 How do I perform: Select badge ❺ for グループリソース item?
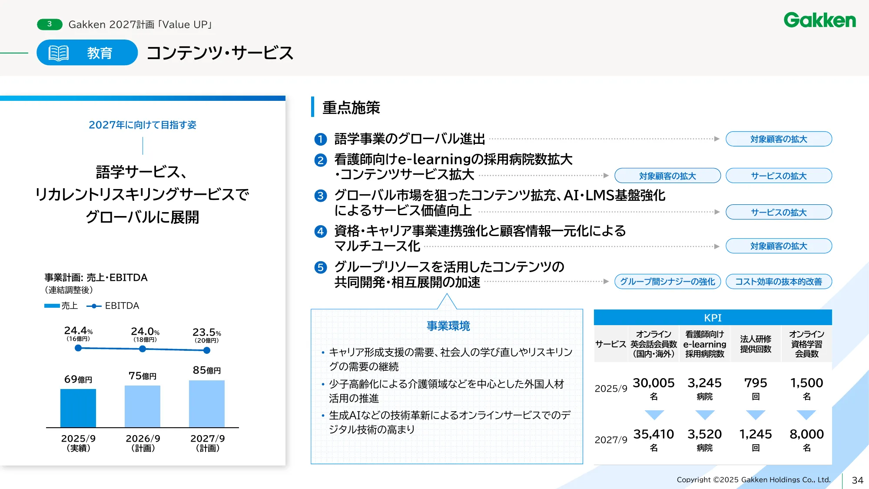320,268
